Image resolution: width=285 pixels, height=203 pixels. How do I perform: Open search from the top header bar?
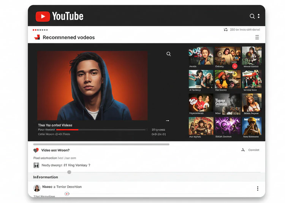(252, 16)
